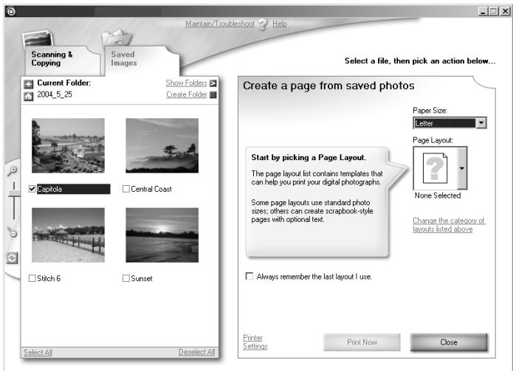The width and height of the screenshot is (513, 371).
Task: Minimize the window
Action: click(483, 12)
